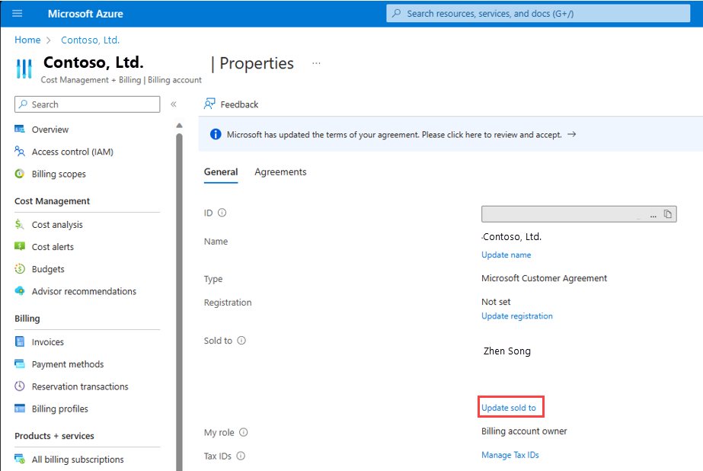Click the Budgets icon

[x=20, y=269]
